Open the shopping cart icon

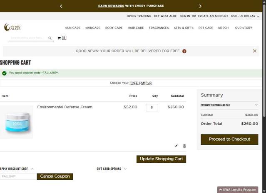click(59, 38)
